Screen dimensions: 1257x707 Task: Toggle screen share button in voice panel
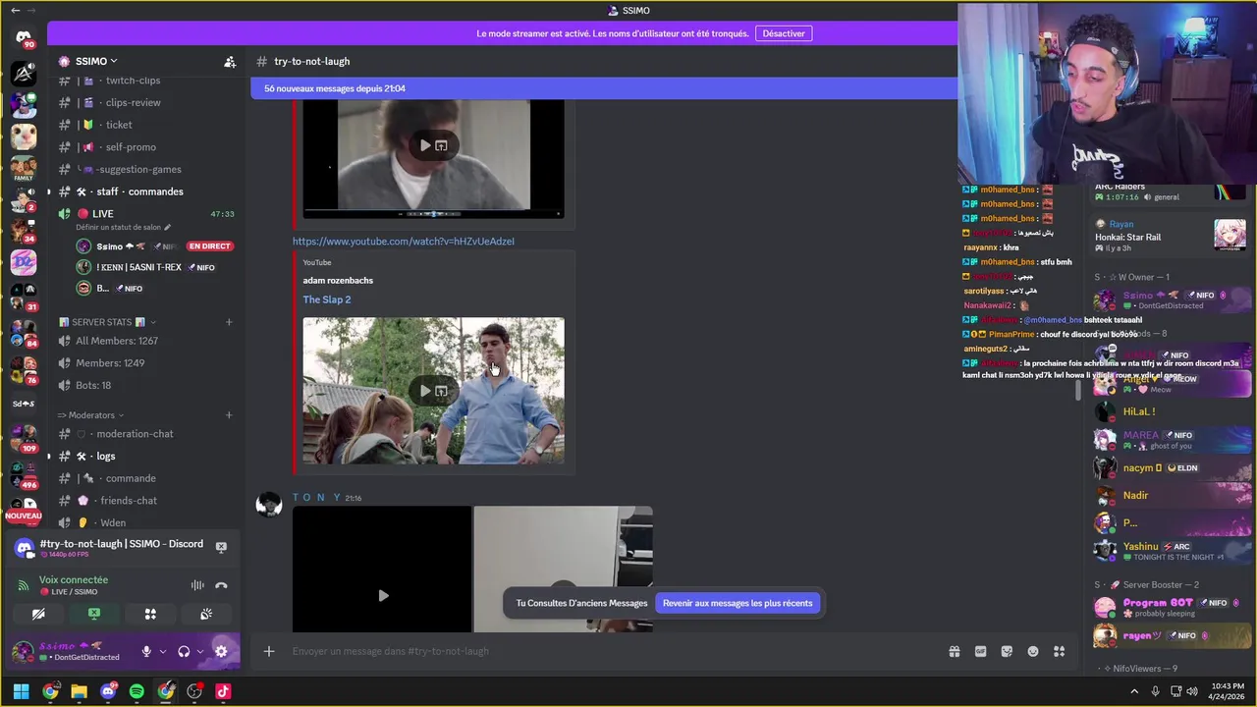tap(94, 614)
